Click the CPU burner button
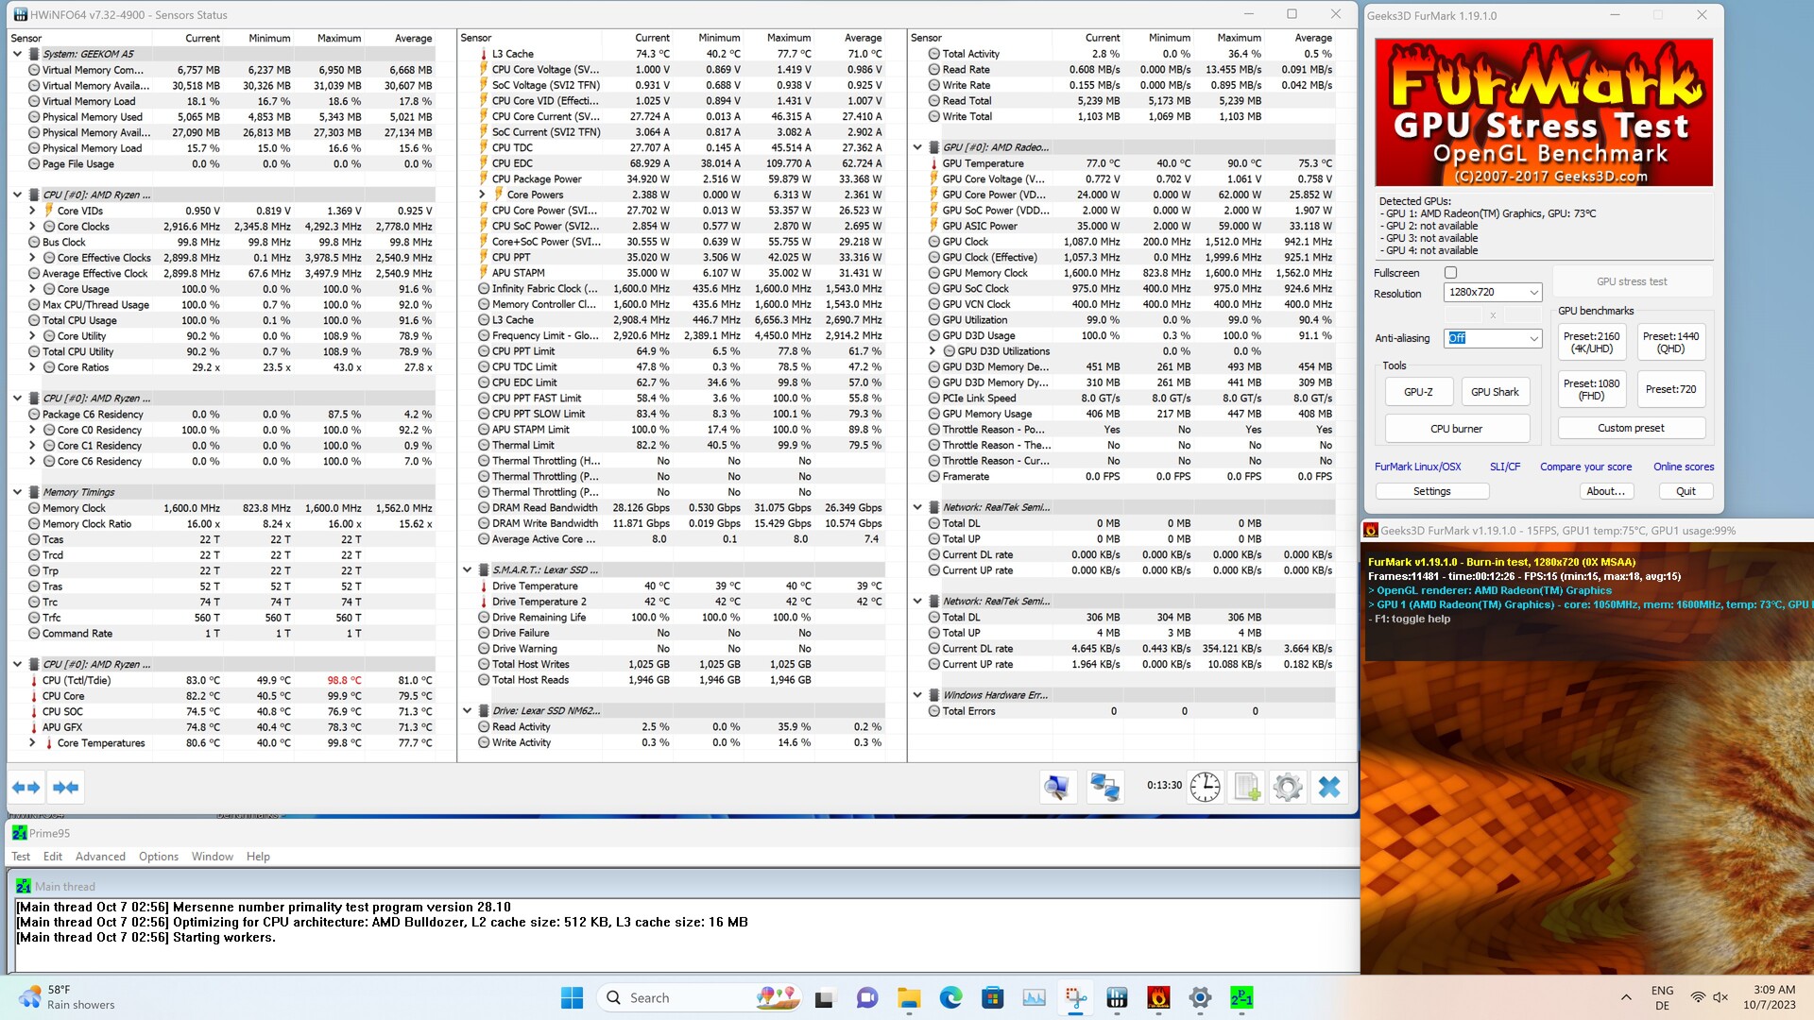This screenshot has width=1814, height=1020. click(x=1456, y=429)
